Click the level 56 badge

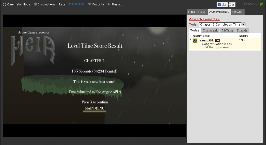point(217,40)
